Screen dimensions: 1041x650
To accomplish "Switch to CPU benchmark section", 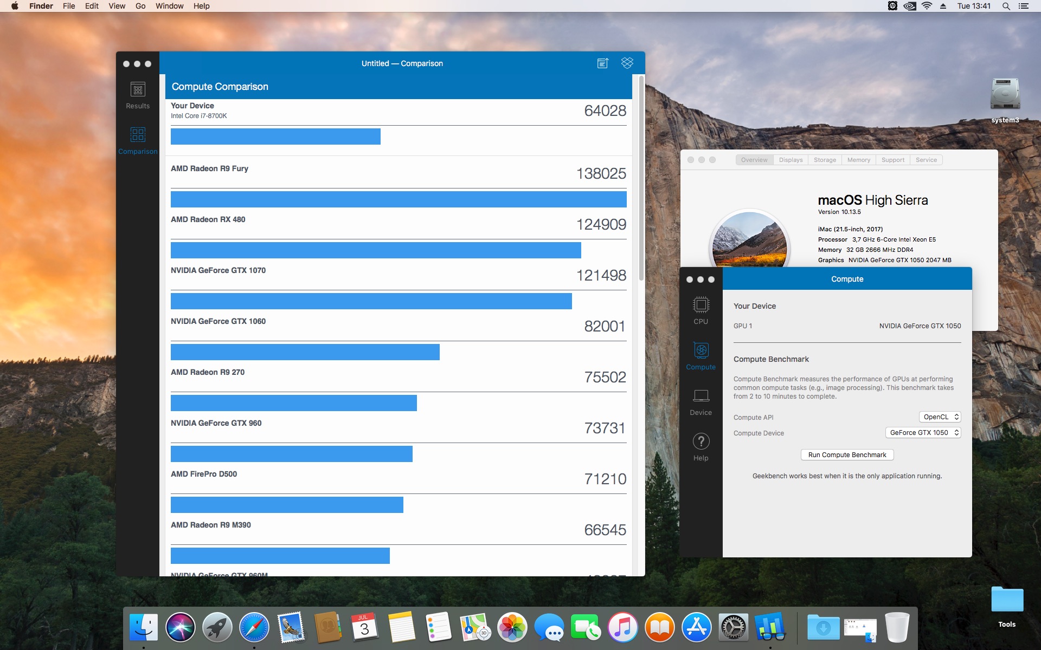I will coord(701,310).
